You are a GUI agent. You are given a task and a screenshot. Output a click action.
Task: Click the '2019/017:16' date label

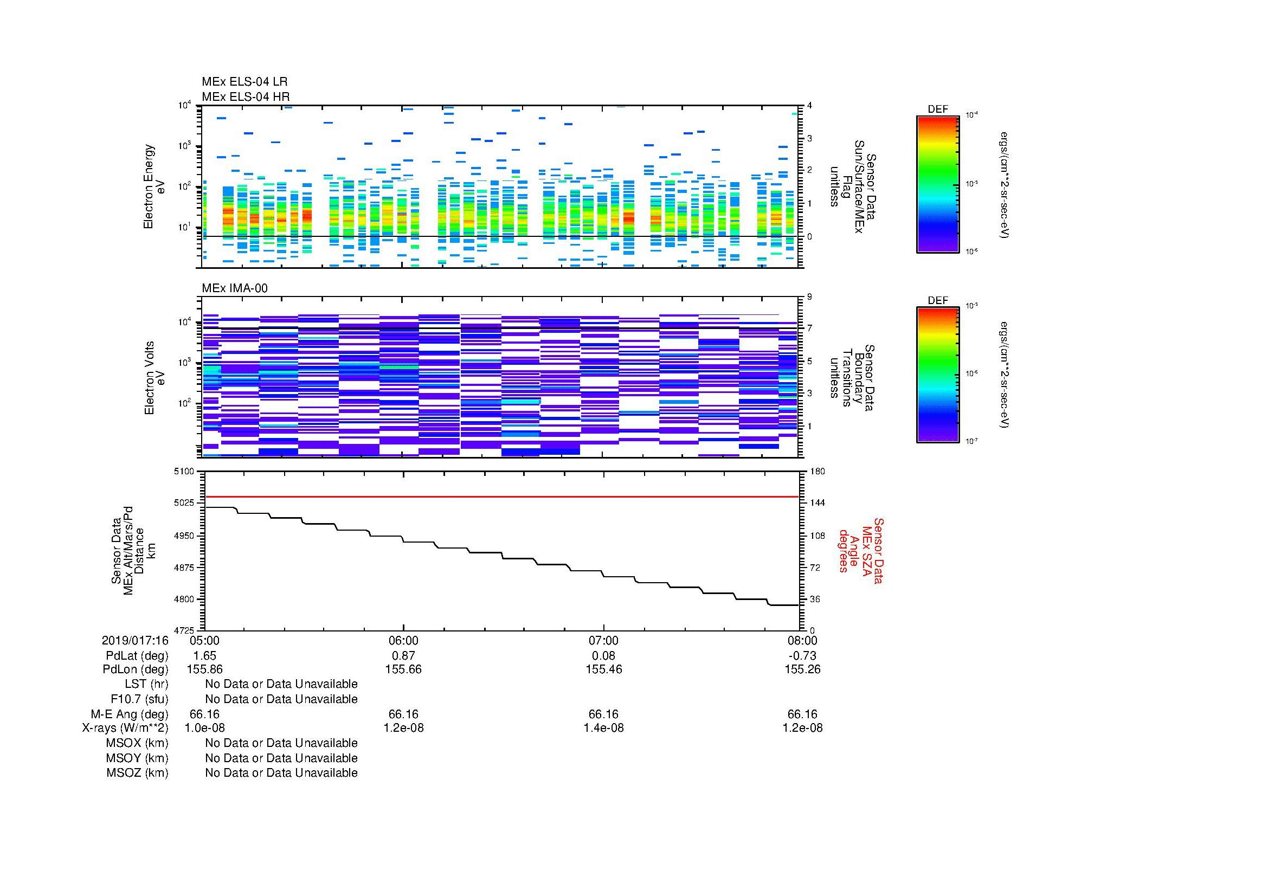tap(135, 640)
